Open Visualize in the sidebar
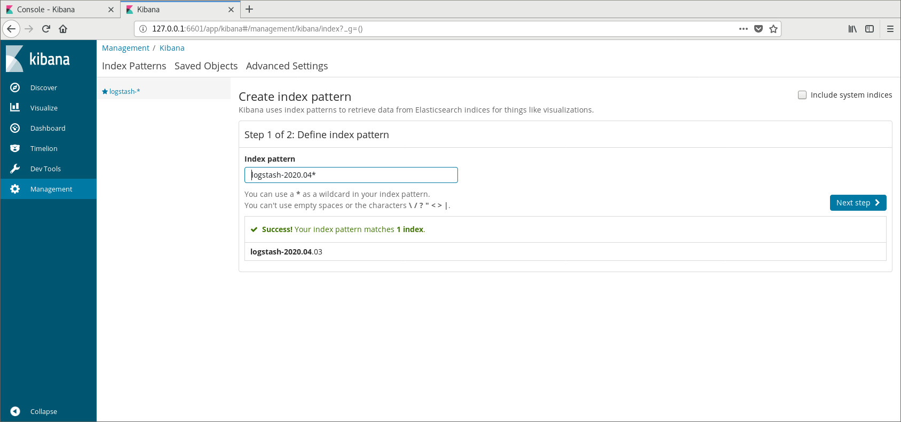The height and width of the screenshot is (422, 901). (44, 108)
